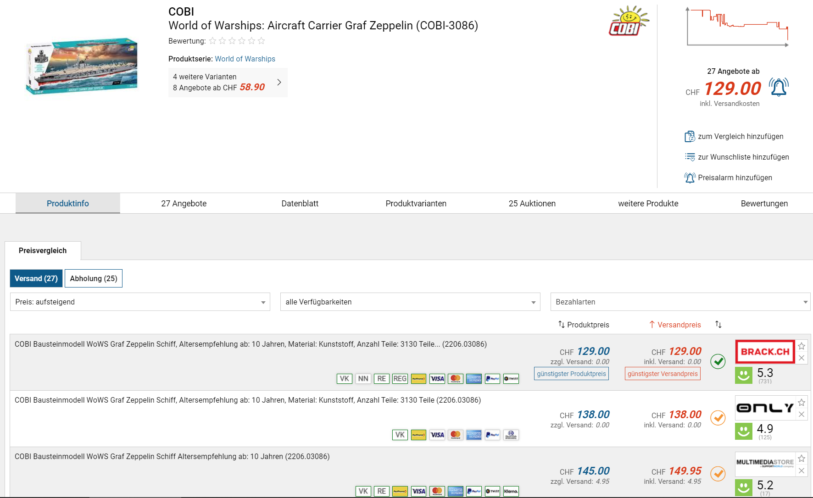Open the price history chart
Viewport: 813px width, 498px height.
click(x=737, y=27)
